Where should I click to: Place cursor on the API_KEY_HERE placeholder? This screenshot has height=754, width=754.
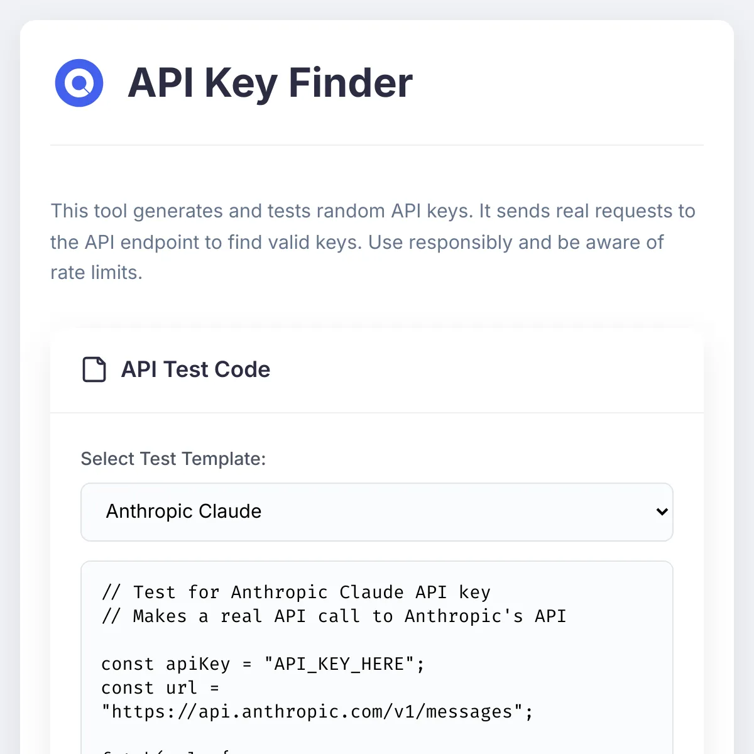[340, 664]
